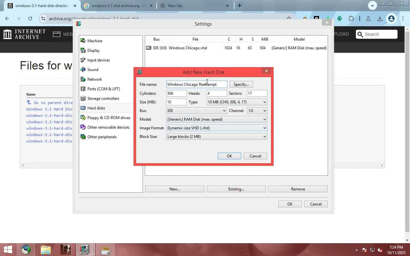Focus the Sectors input field
Viewport: 410px width, 256px height.
click(x=257, y=93)
